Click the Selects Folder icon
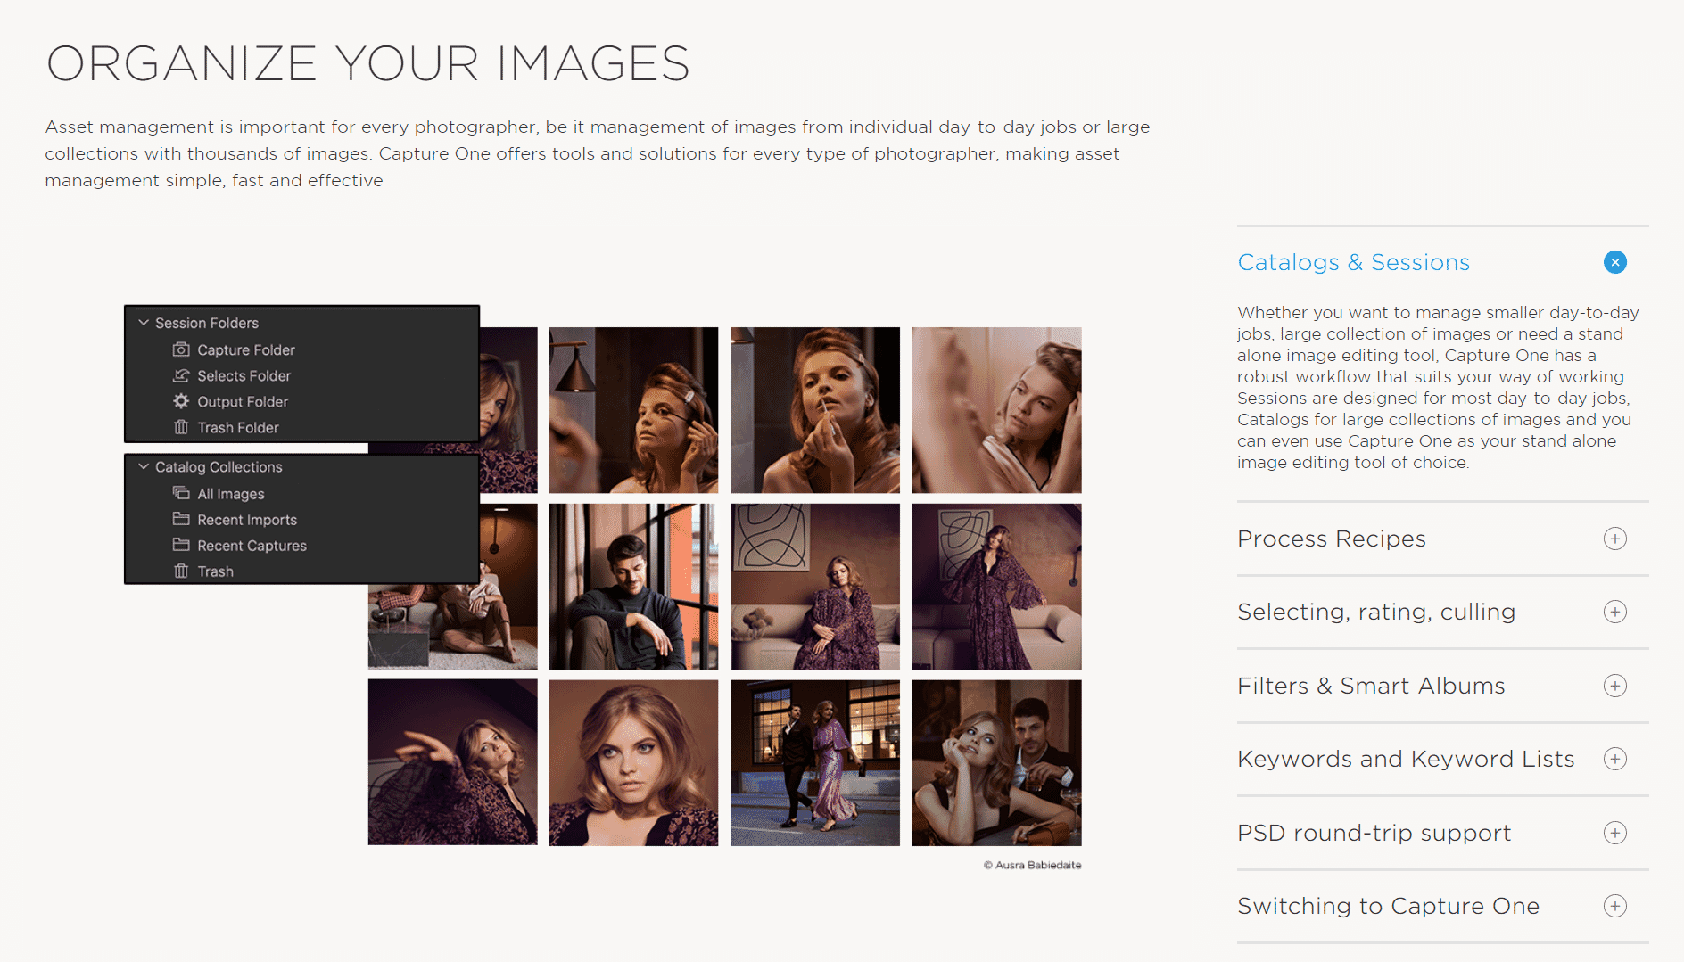This screenshot has width=1684, height=962. (x=181, y=375)
